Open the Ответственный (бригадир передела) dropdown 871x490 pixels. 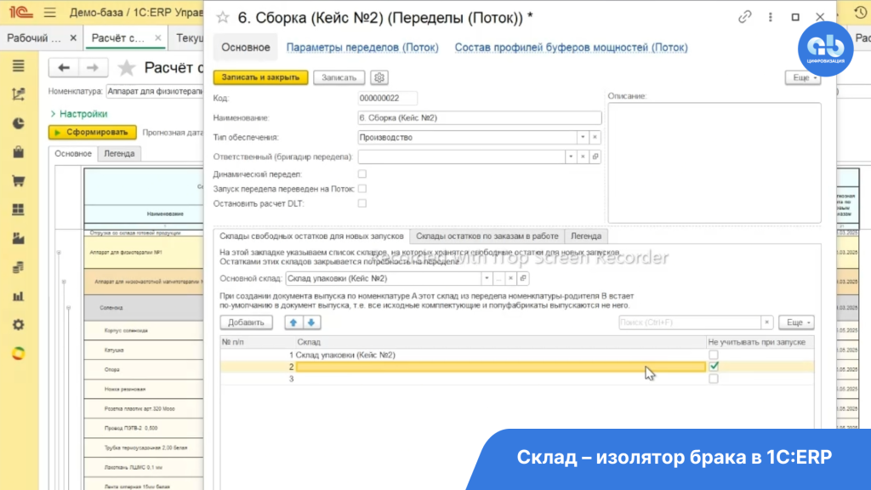571,157
